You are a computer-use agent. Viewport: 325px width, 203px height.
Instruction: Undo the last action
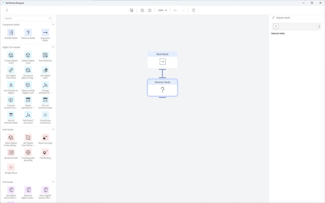pos(175,10)
